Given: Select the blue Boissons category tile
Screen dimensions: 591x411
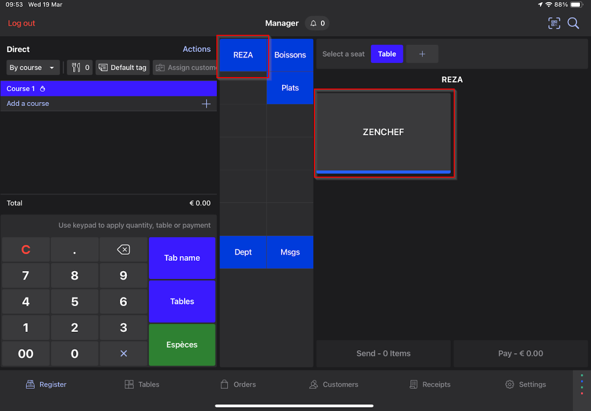Looking at the screenshot, I should pos(290,55).
